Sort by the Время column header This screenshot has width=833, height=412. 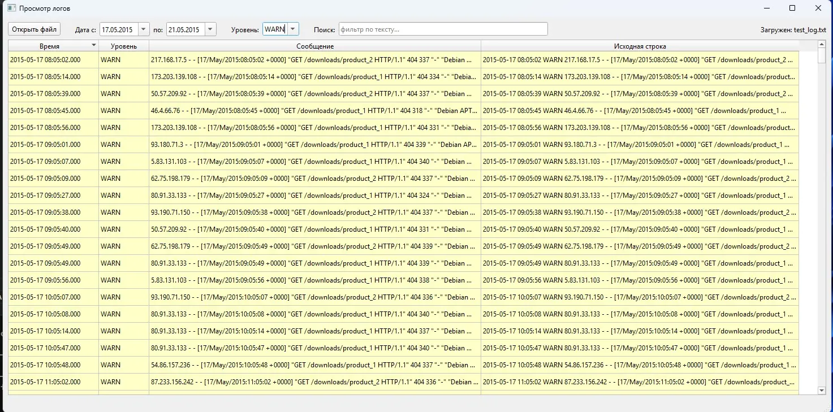[53, 46]
